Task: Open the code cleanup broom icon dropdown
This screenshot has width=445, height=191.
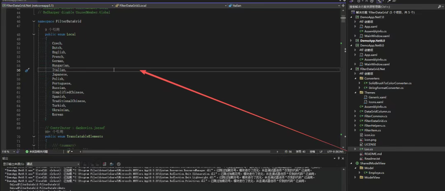Action: (70, 151)
